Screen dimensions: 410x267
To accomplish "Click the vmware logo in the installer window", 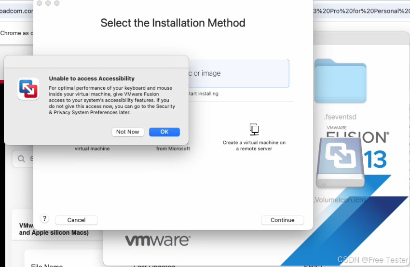I will (x=158, y=240).
